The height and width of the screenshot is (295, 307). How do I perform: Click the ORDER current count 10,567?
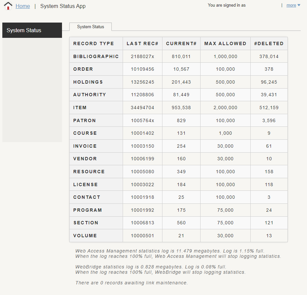tap(181, 69)
